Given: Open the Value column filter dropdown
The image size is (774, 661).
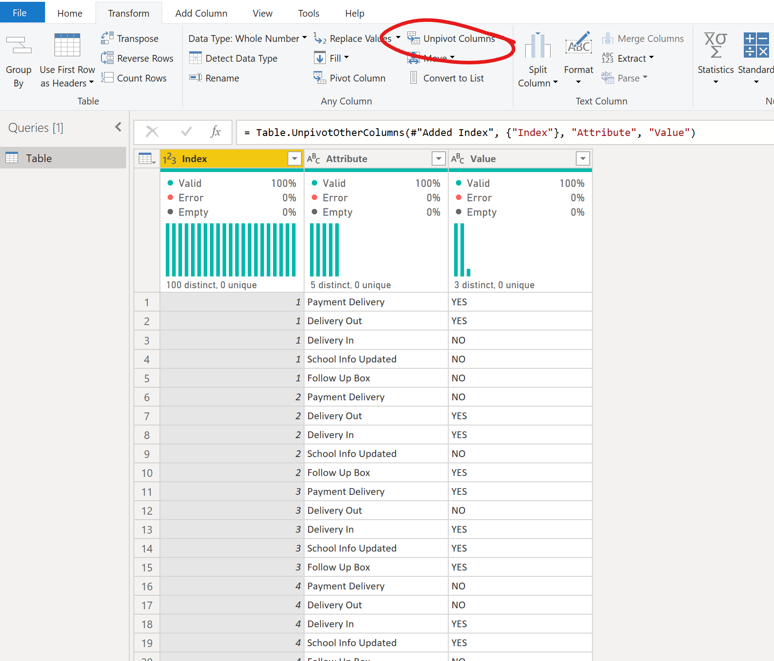Looking at the screenshot, I should 583,158.
